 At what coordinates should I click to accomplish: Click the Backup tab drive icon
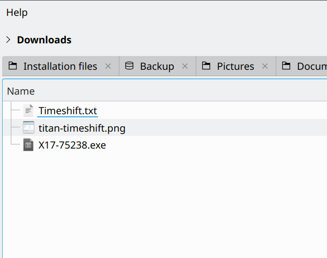coord(129,66)
